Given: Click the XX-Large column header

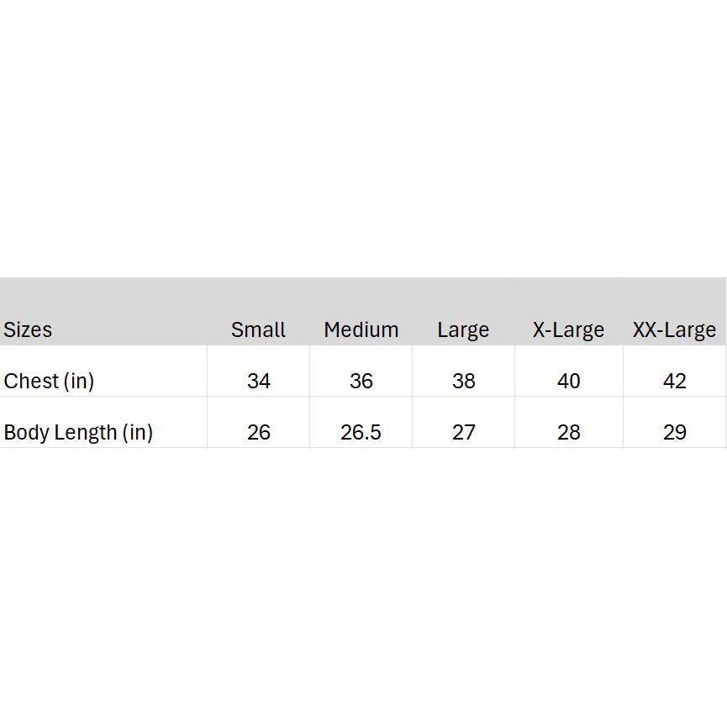Looking at the screenshot, I should (674, 329).
